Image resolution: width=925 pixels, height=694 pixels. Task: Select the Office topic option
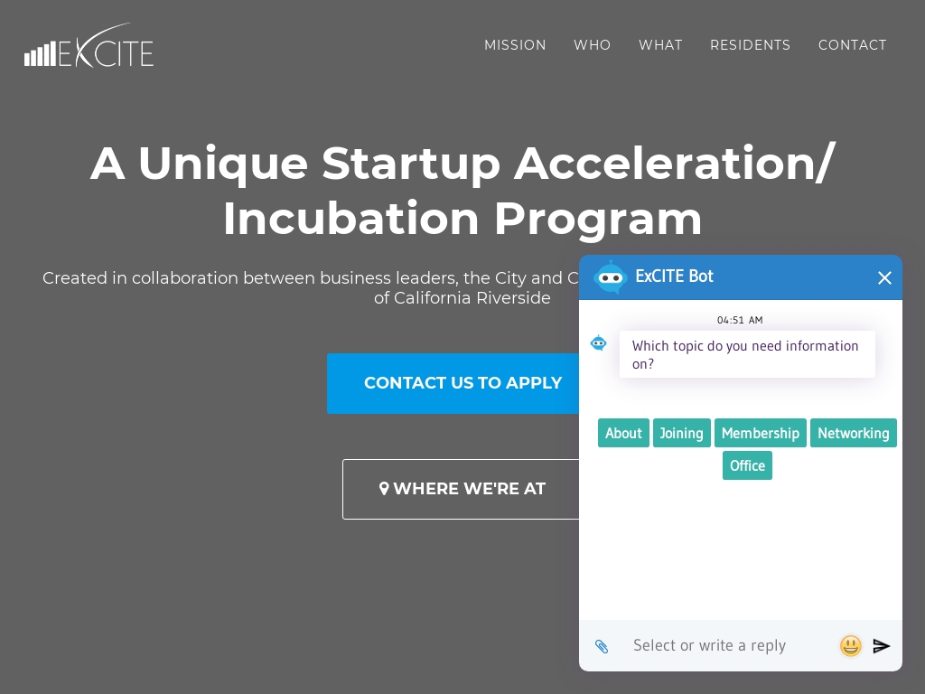click(x=747, y=465)
